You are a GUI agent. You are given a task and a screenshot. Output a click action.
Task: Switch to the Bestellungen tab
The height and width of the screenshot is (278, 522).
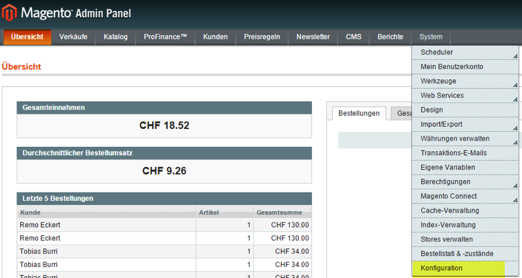[x=359, y=113]
